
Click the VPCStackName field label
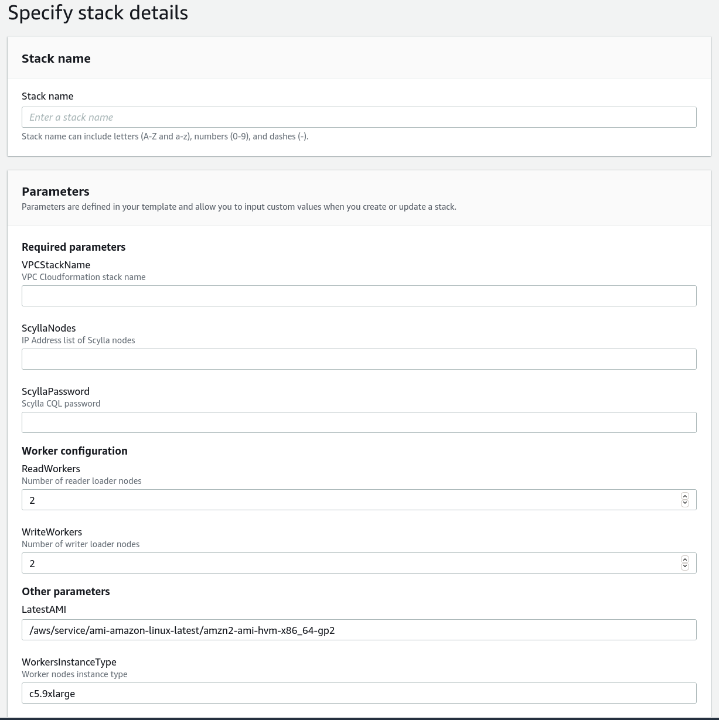tap(56, 265)
